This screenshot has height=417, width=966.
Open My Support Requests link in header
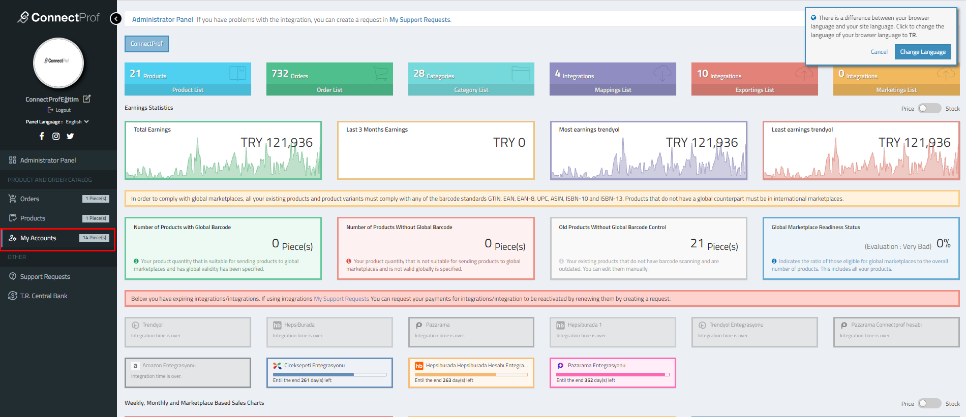coord(419,20)
